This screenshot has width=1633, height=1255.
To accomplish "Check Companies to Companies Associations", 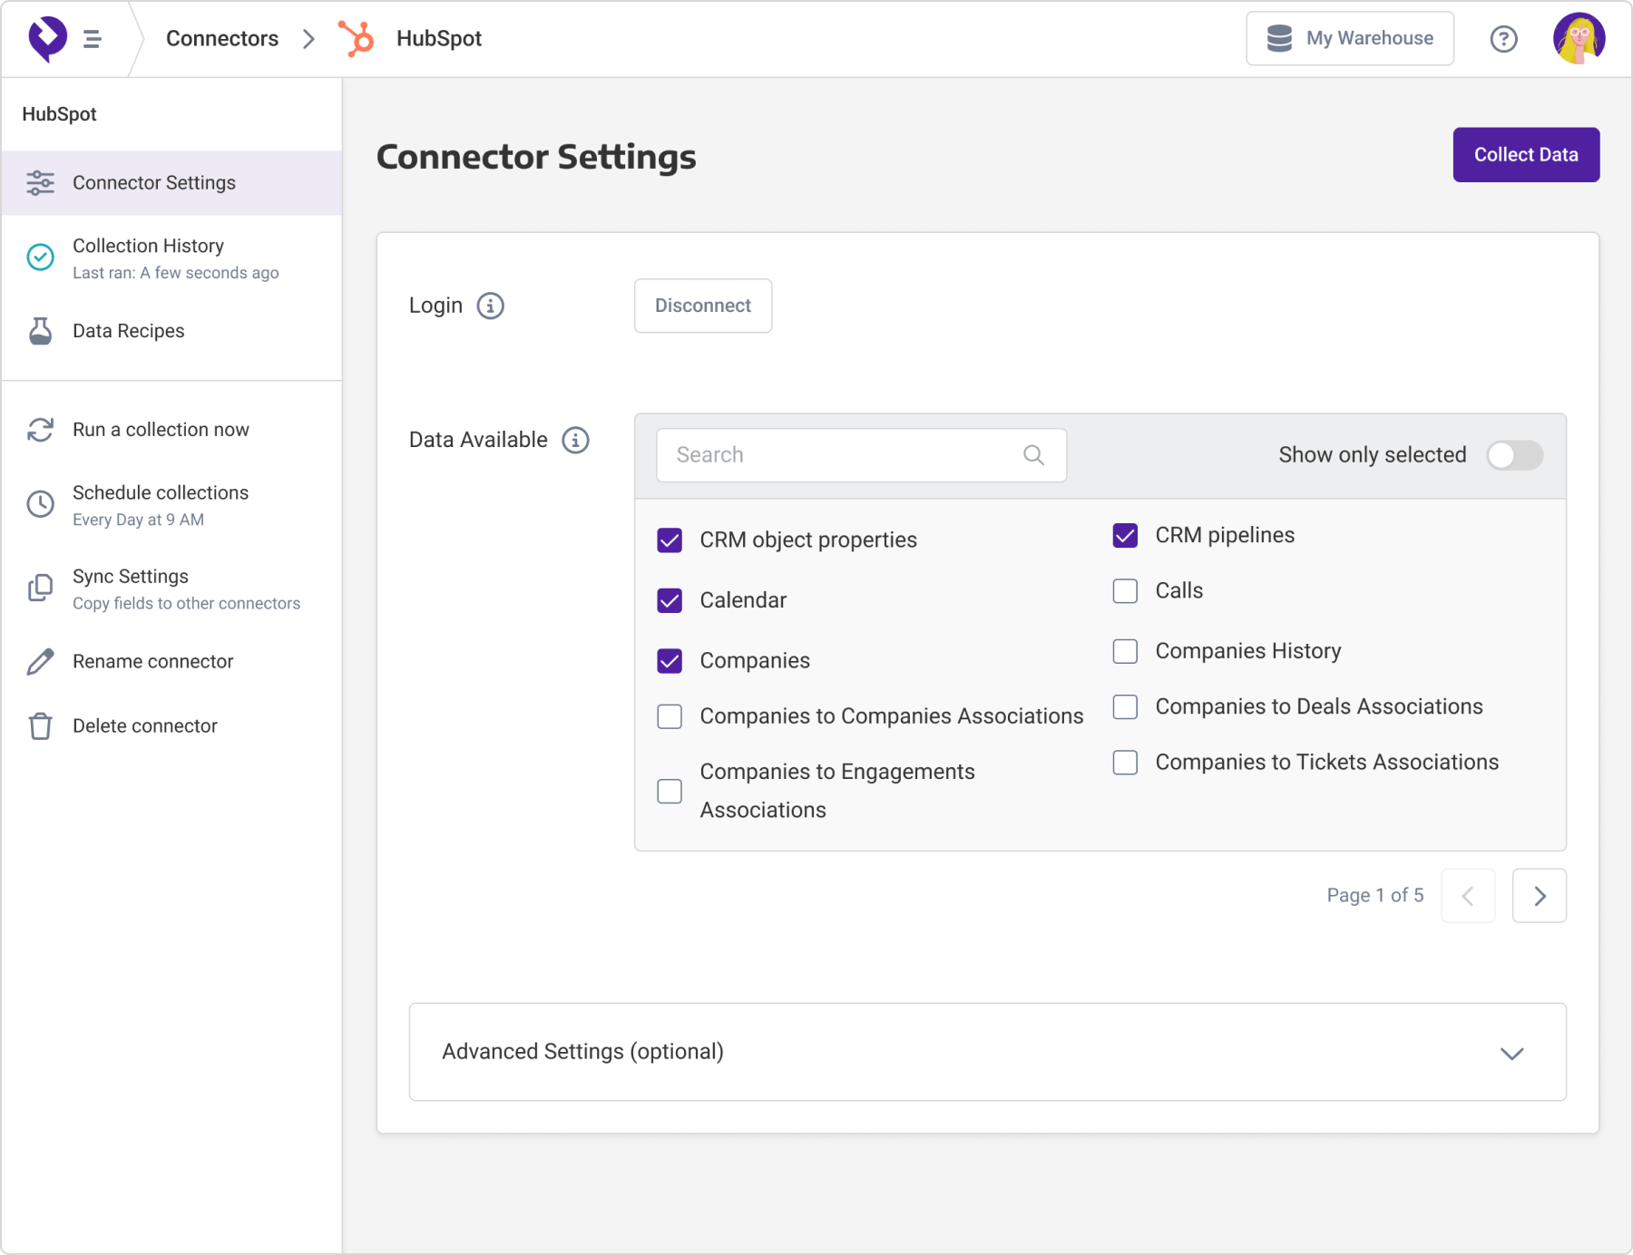I will tap(670, 716).
